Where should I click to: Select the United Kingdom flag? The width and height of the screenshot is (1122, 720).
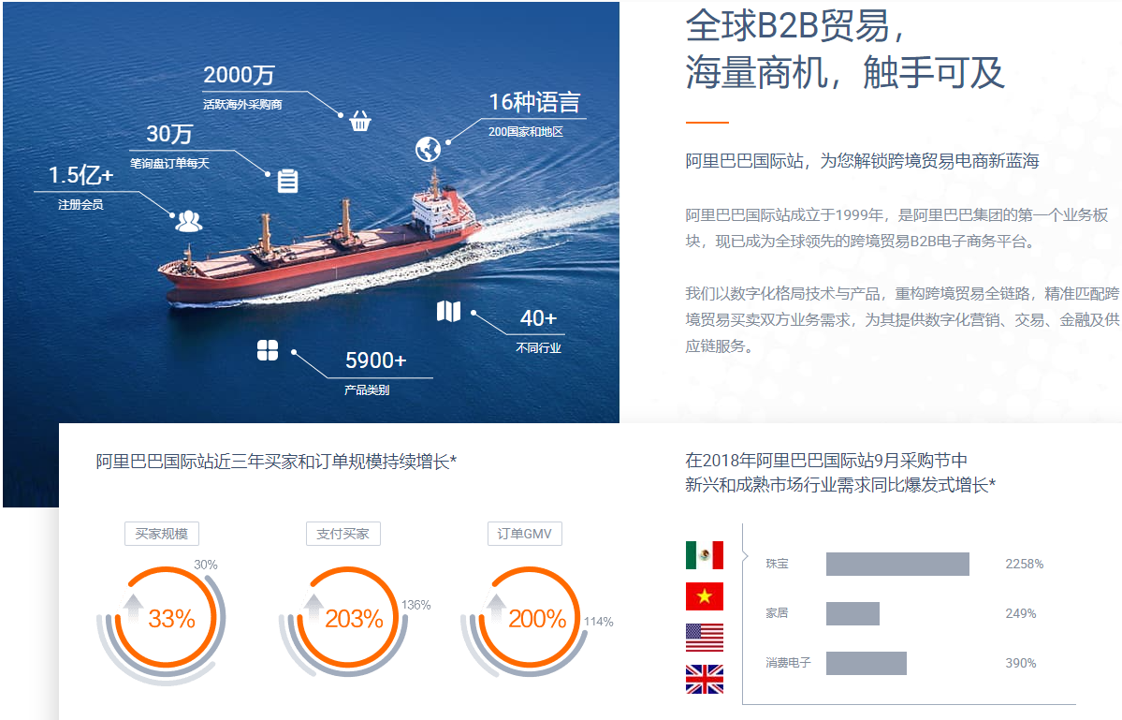pos(704,679)
